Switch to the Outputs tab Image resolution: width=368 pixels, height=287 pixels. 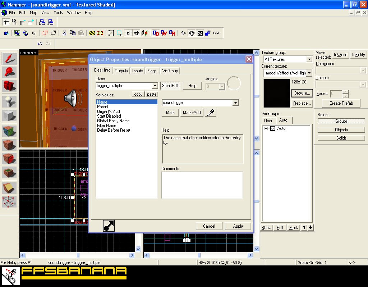(121, 71)
